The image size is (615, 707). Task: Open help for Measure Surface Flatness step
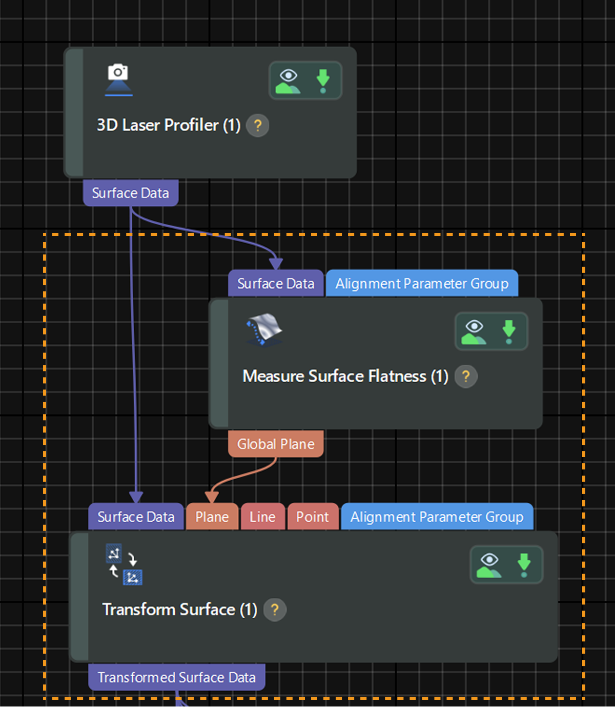coord(465,376)
